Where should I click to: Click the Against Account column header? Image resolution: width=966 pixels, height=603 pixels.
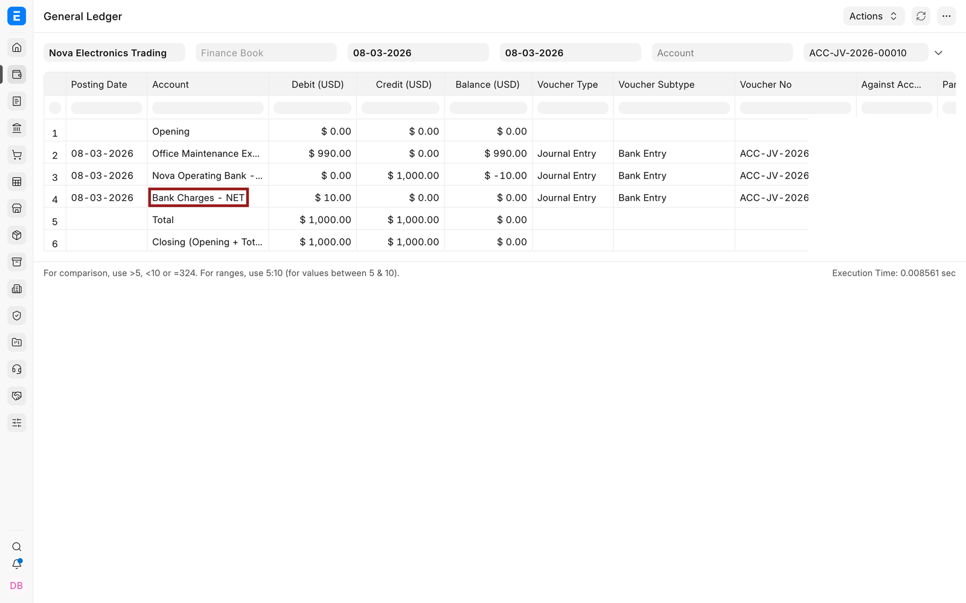click(897, 84)
